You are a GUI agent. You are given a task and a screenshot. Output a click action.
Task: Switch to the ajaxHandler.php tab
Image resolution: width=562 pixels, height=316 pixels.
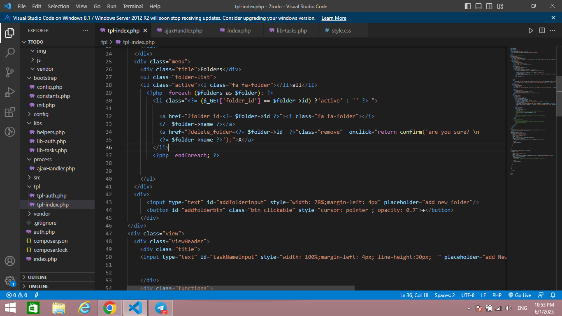coord(183,30)
